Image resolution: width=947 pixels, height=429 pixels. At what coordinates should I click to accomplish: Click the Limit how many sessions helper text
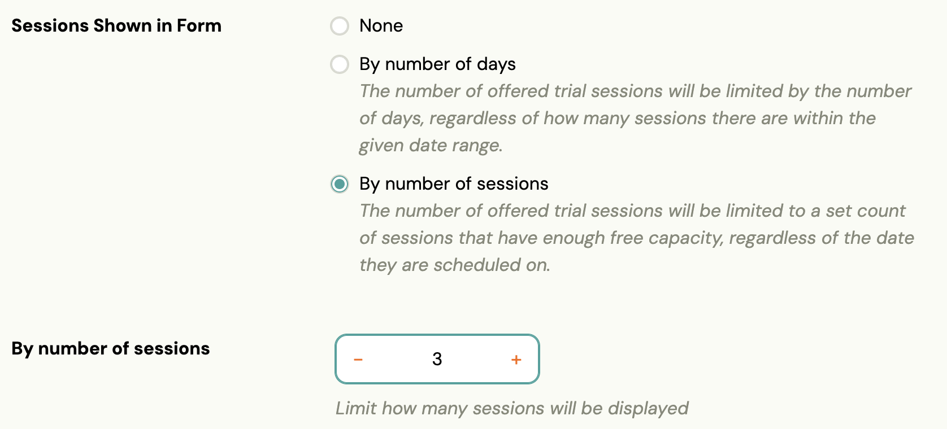point(511,408)
